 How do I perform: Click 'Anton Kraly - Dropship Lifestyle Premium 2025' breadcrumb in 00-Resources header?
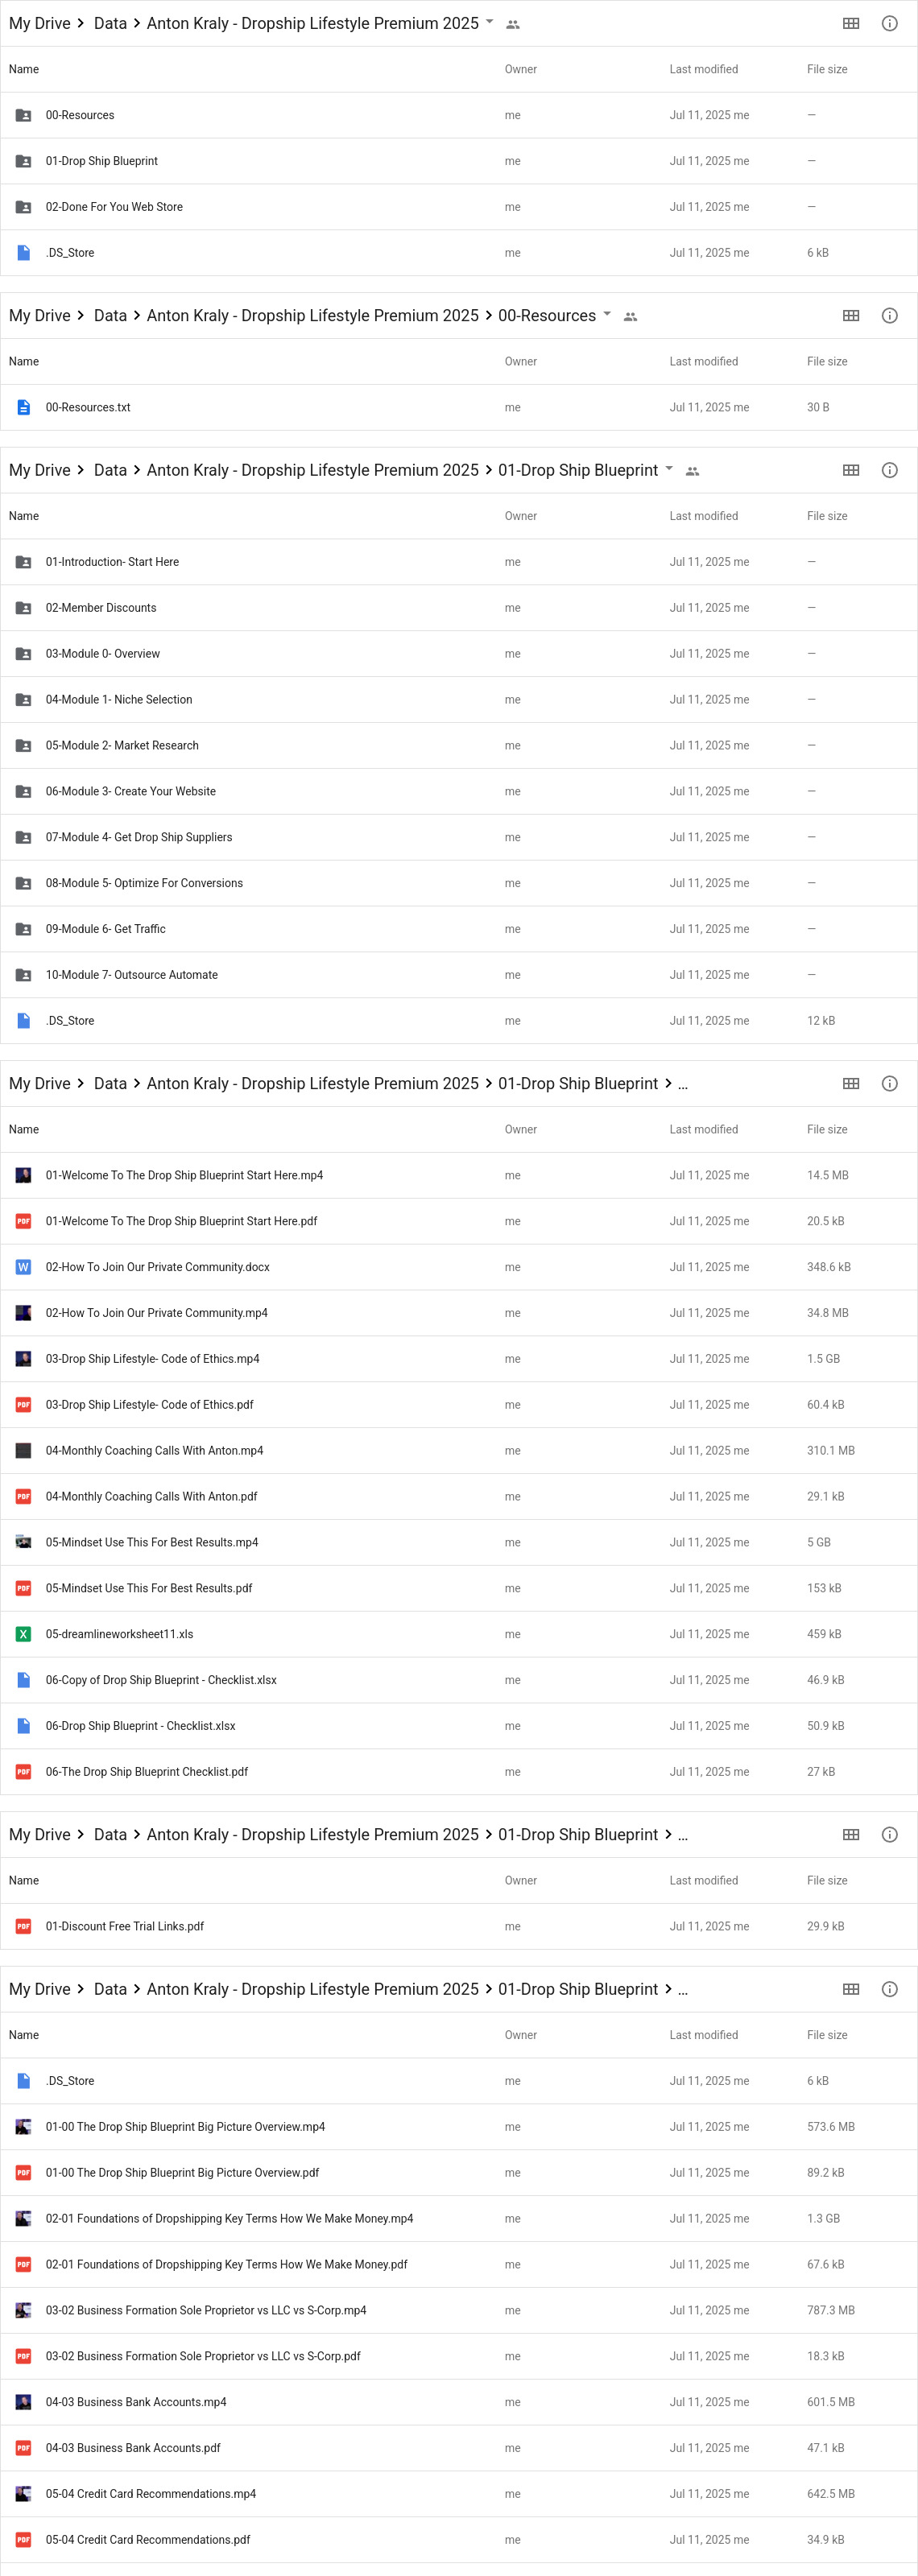(313, 316)
